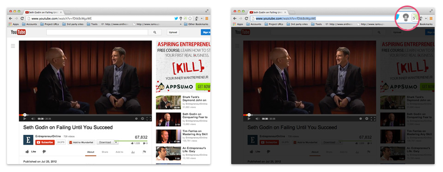Expand the bookmarks overflow chevron in the left window
The image size is (443, 172).
(181, 24)
